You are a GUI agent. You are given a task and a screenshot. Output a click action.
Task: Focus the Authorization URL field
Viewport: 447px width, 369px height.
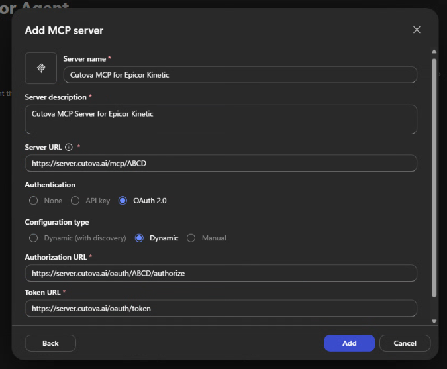221,273
